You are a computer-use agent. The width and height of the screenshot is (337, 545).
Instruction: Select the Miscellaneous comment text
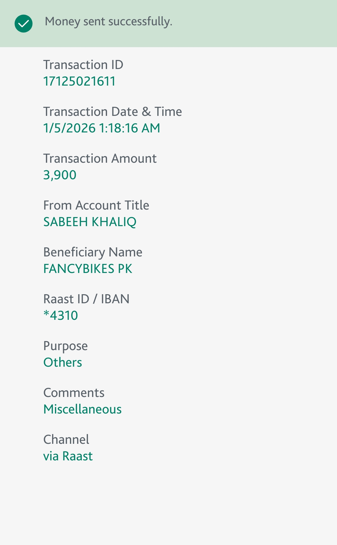tap(82, 409)
